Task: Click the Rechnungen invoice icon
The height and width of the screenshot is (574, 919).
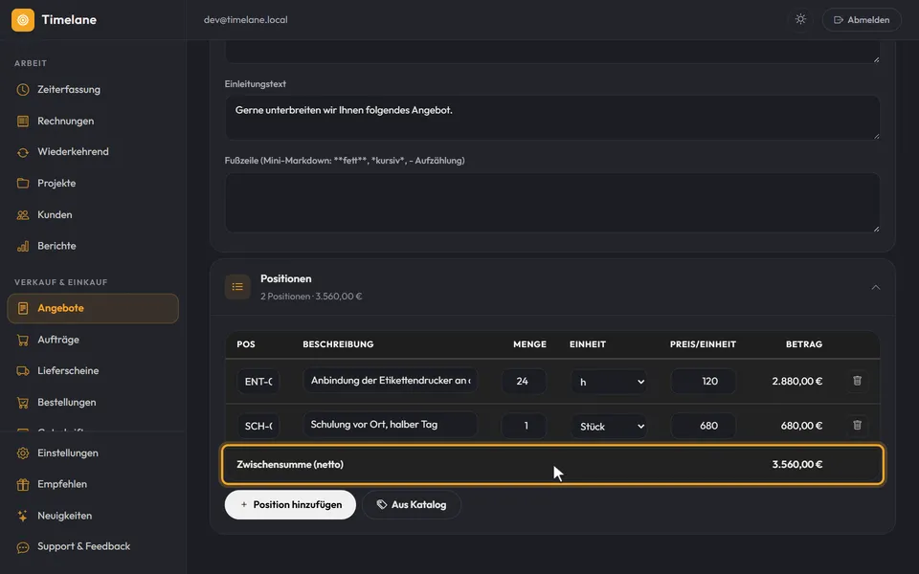Action: (23, 121)
